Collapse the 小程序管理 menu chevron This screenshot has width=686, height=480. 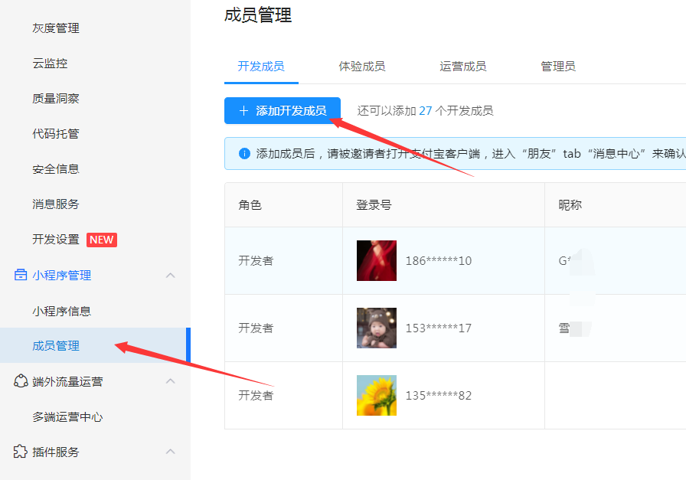pyautogui.click(x=171, y=276)
